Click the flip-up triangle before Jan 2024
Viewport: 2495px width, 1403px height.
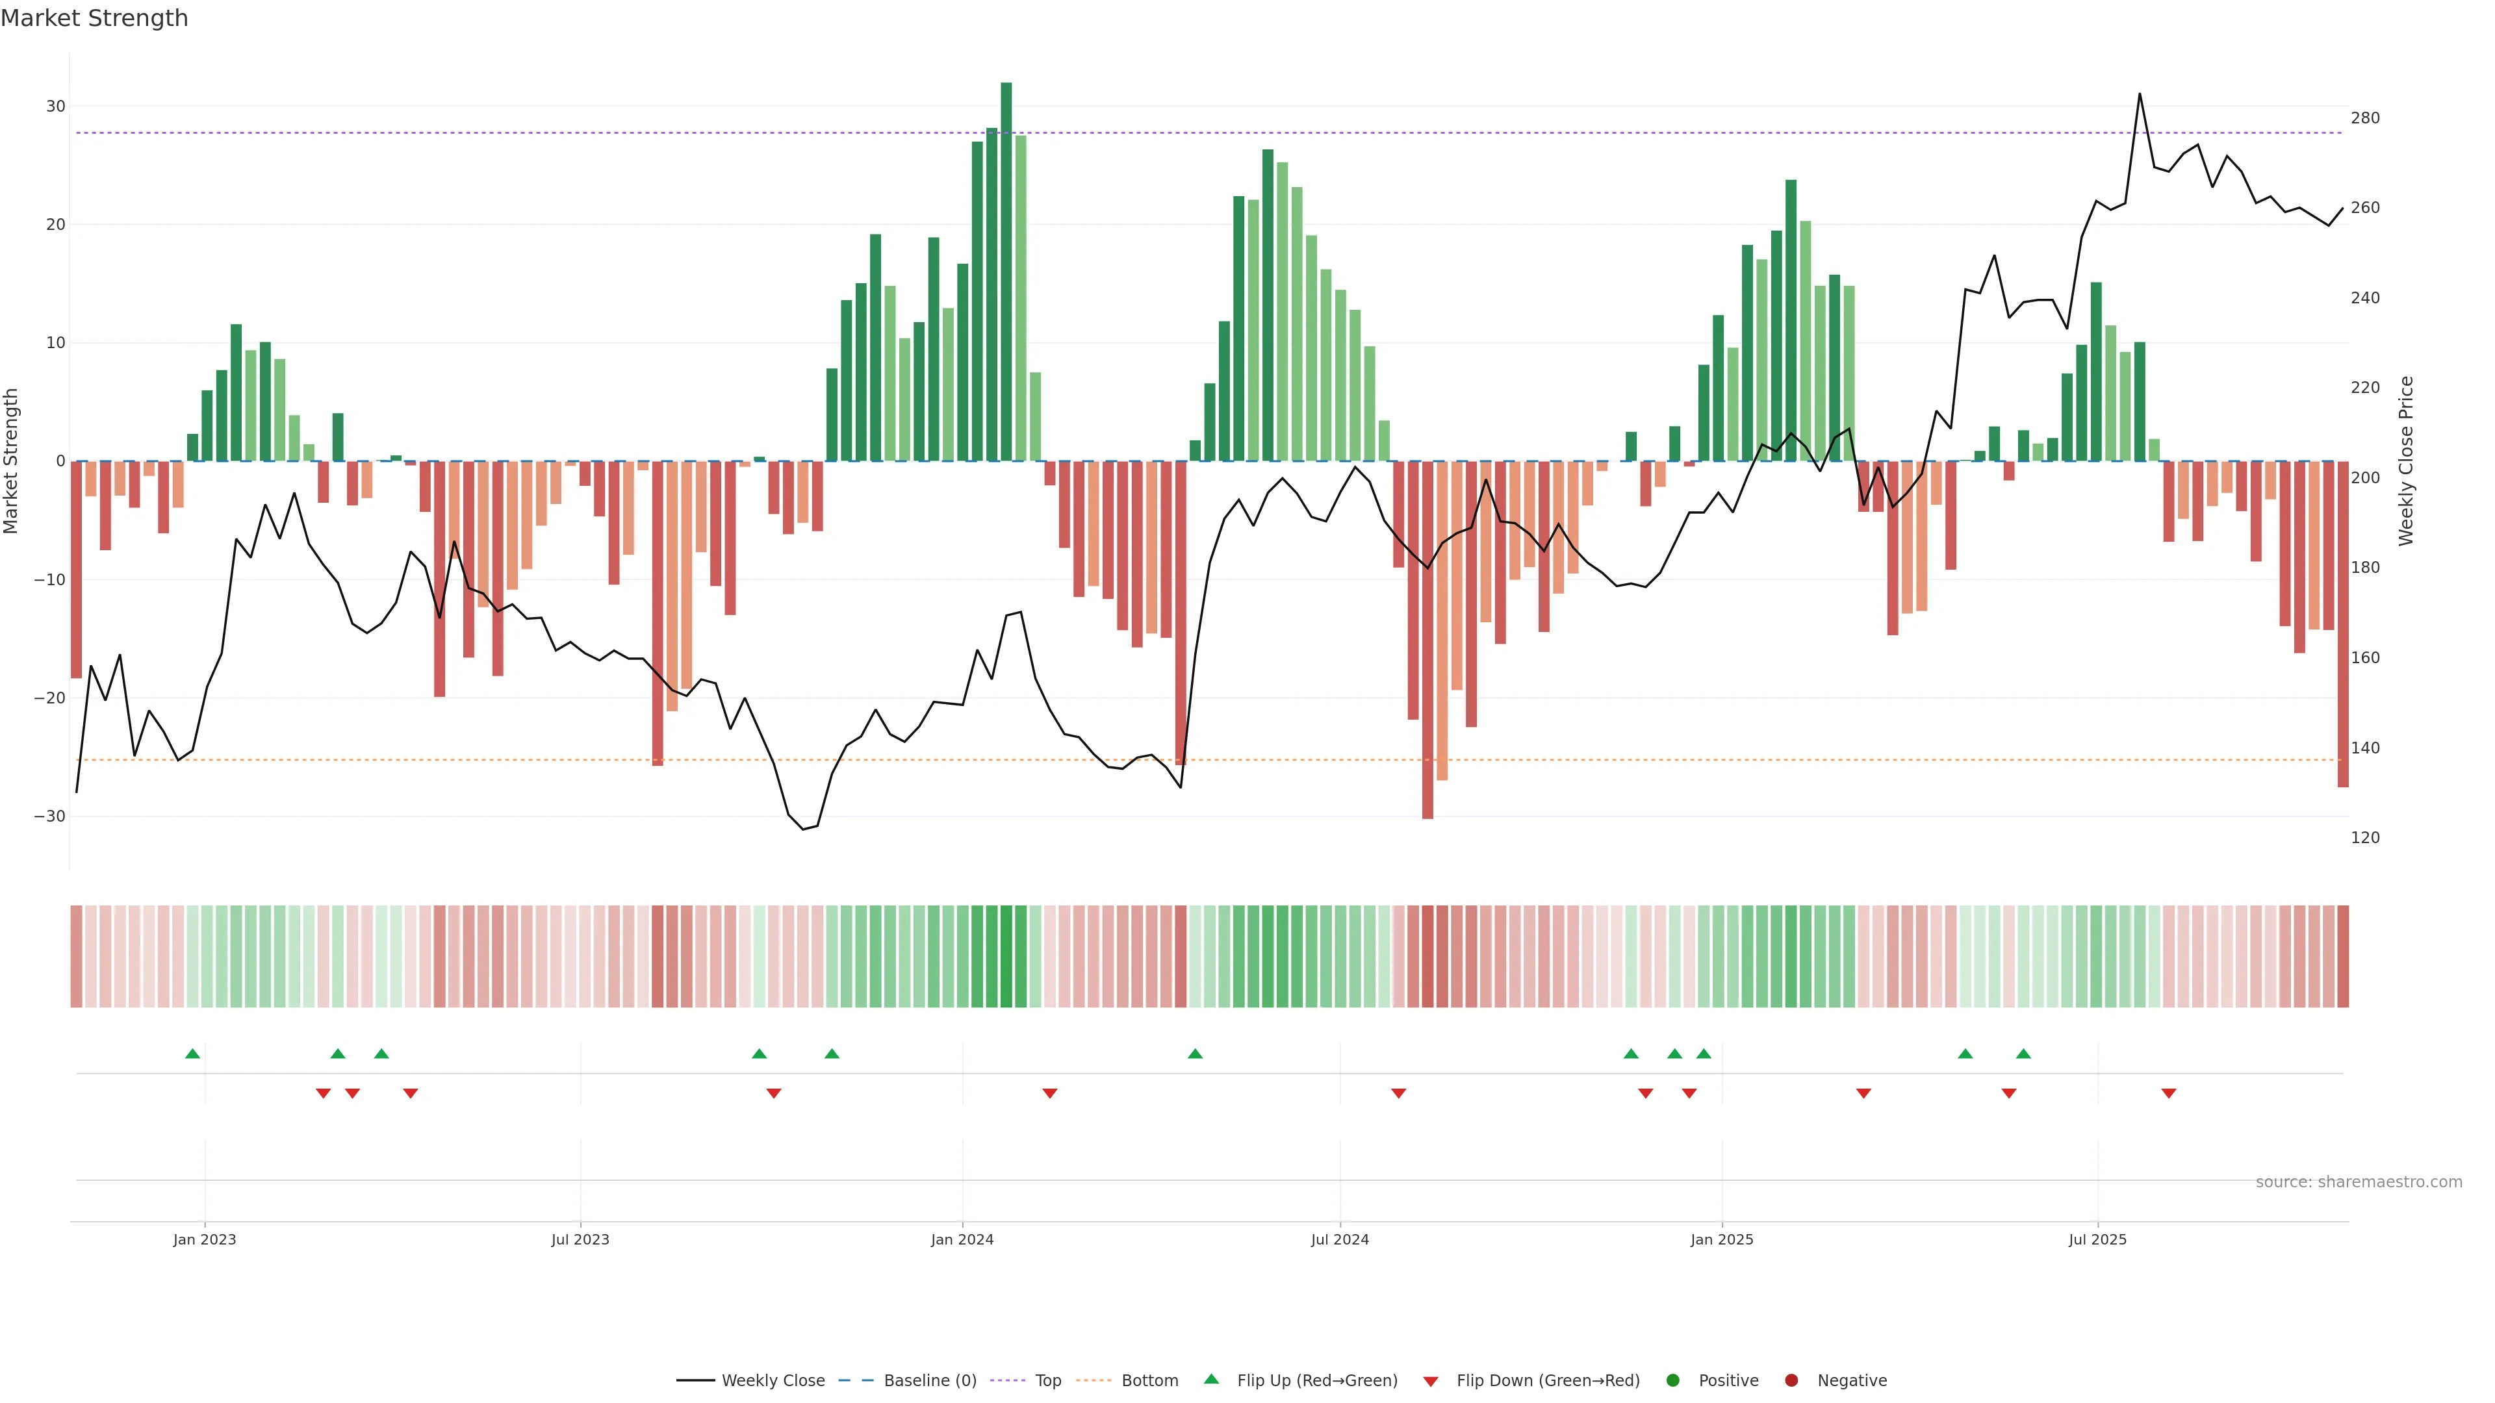[832, 1054]
